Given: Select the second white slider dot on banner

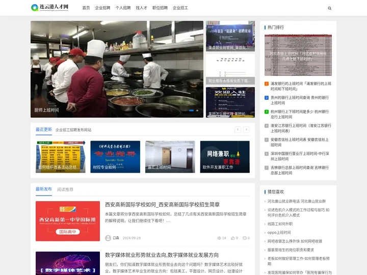Looking at the screenshot, I should pyautogui.click(x=197, y=111).
